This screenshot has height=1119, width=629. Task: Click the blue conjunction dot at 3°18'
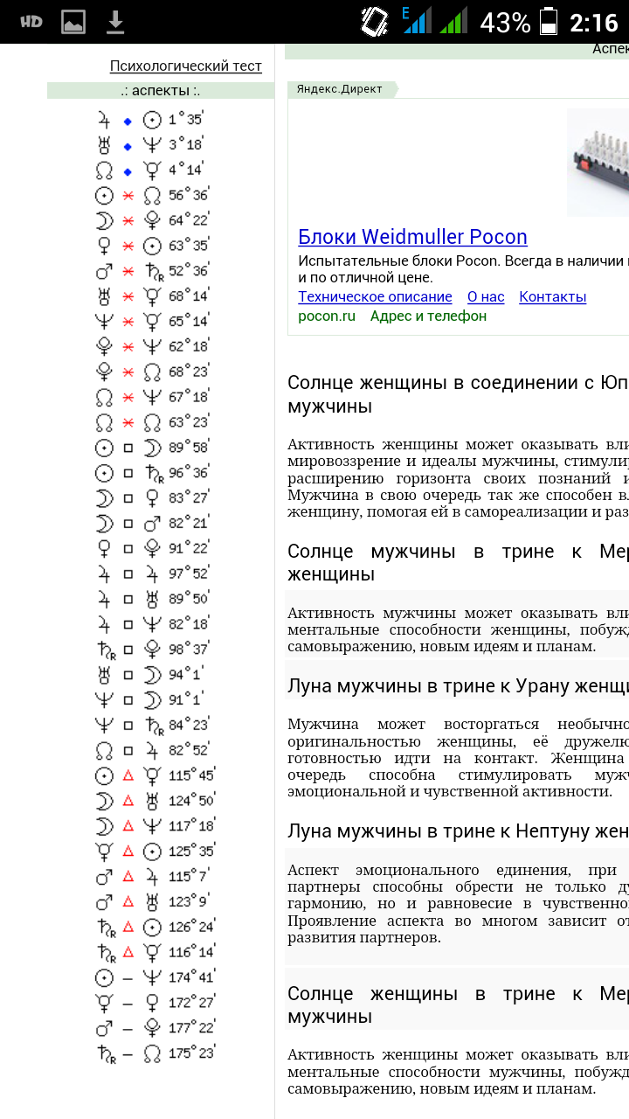coord(128,146)
